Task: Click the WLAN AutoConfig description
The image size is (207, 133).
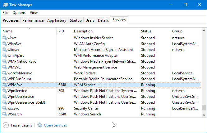Action: (x=89, y=44)
